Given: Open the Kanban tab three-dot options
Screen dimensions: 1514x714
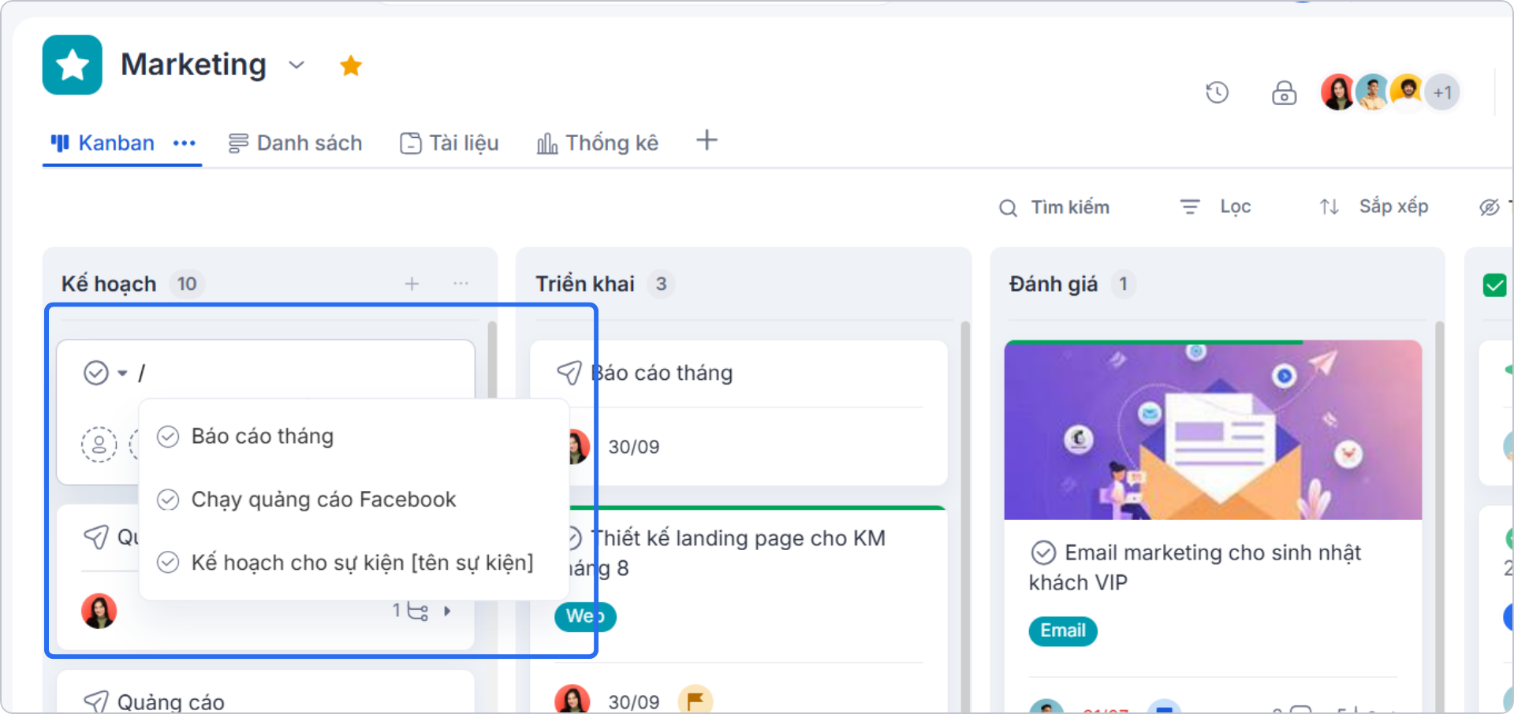Looking at the screenshot, I should pos(185,143).
